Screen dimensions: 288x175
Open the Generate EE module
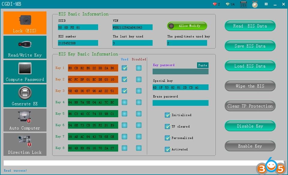[x=25, y=96]
